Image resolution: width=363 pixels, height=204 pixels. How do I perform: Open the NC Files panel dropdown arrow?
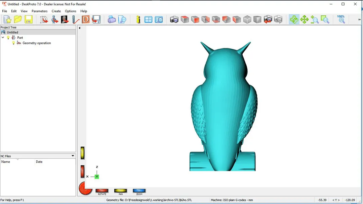[x=73, y=156]
